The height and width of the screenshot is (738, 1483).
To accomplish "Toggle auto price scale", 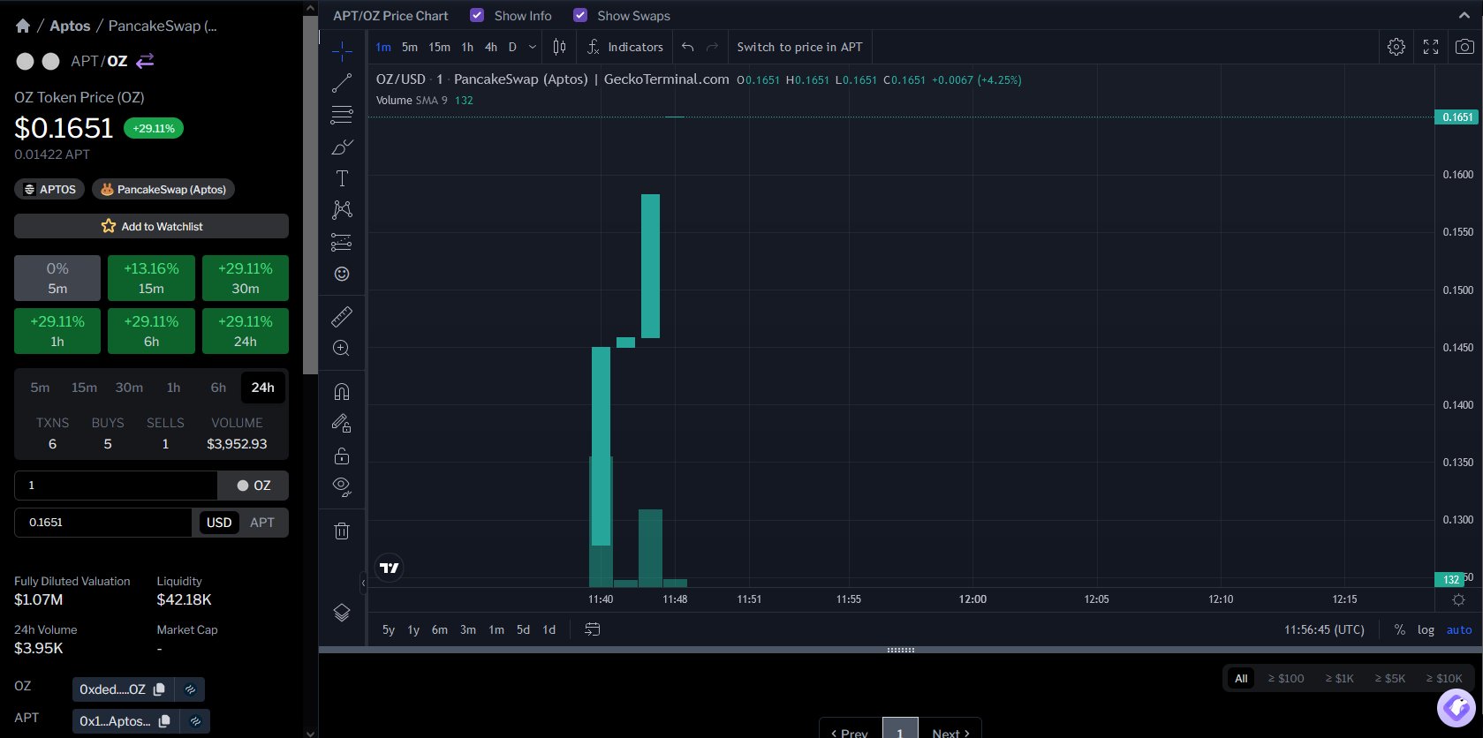I will (x=1459, y=629).
